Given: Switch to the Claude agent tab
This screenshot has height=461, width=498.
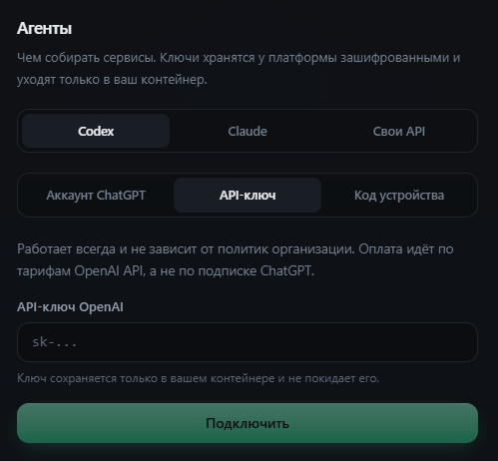Looking at the screenshot, I should click(248, 131).
